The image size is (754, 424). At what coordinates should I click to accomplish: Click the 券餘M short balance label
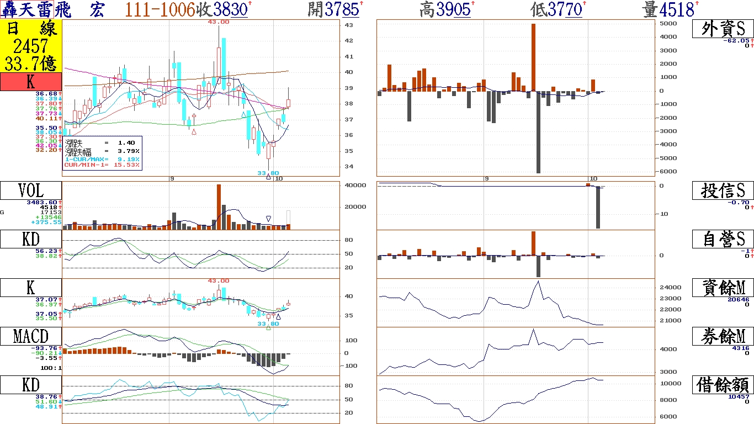(x=723, y=336)
